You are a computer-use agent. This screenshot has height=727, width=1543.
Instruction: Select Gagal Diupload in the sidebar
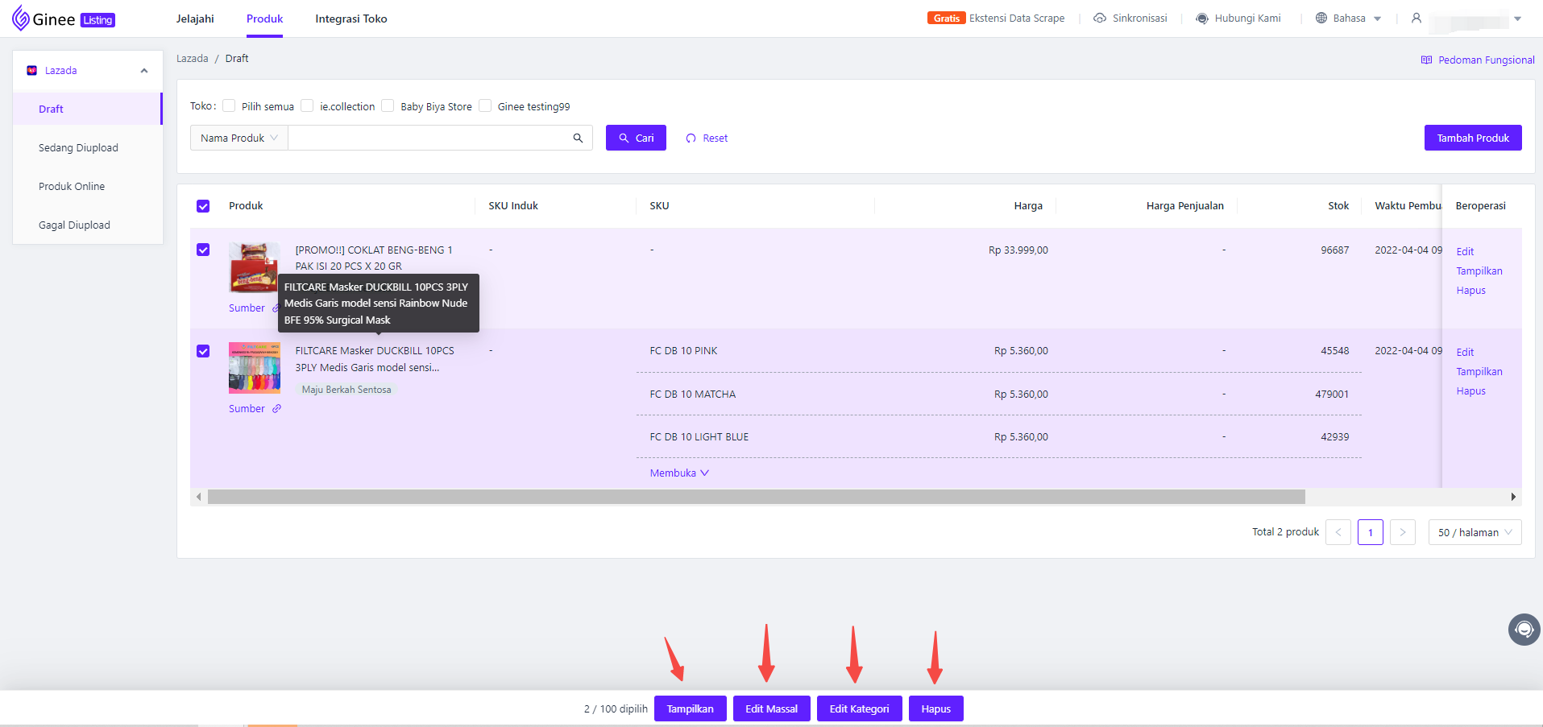[x=87, y=225]
